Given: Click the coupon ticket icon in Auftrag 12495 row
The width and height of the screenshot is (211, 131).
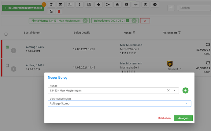Looking at the screenshot, I should click(208, 44).
